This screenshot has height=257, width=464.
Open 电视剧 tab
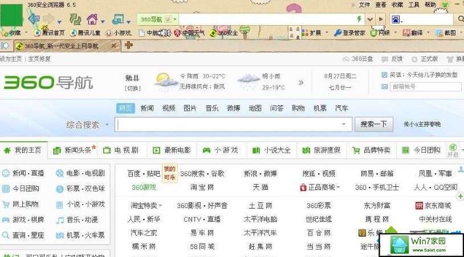coord(121,150)
